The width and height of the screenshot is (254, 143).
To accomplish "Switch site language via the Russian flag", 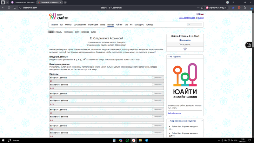I will point(202,14).
